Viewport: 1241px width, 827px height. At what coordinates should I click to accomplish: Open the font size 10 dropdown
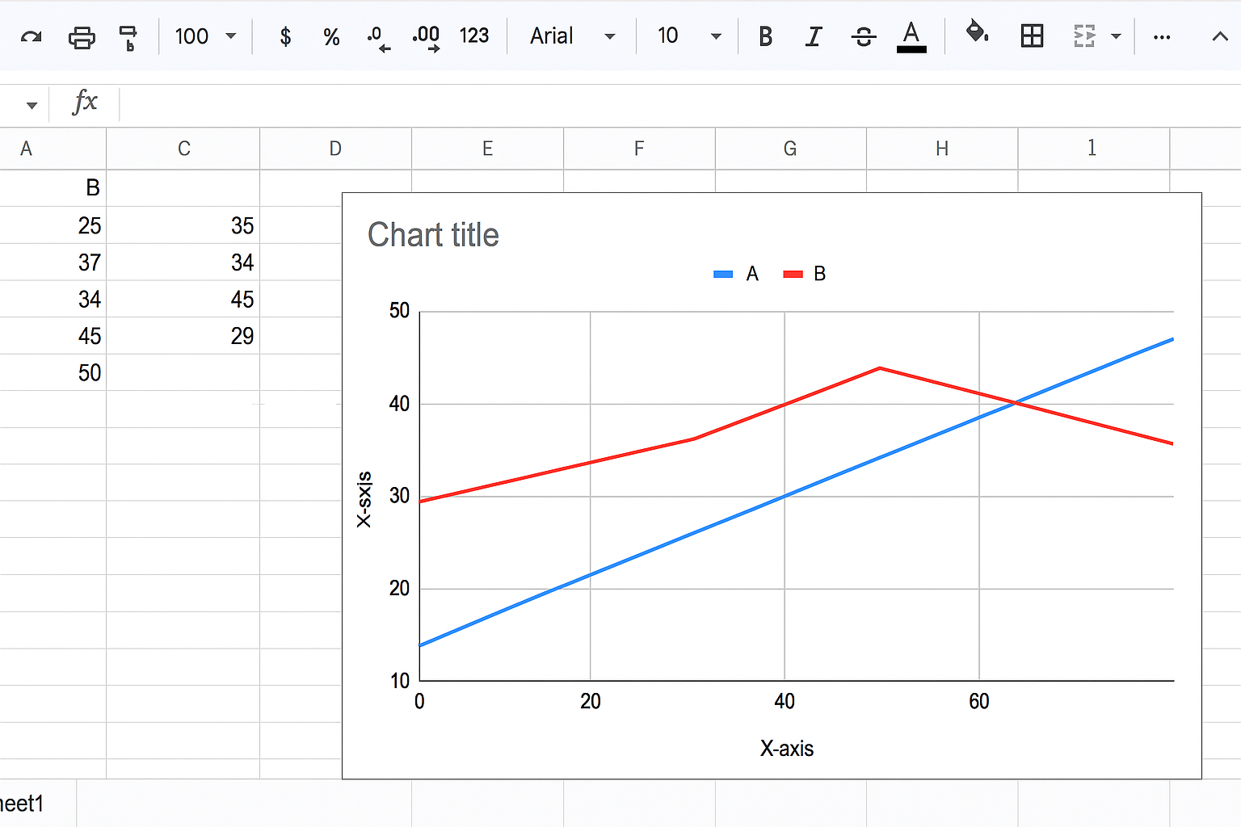tap(689, 36)
